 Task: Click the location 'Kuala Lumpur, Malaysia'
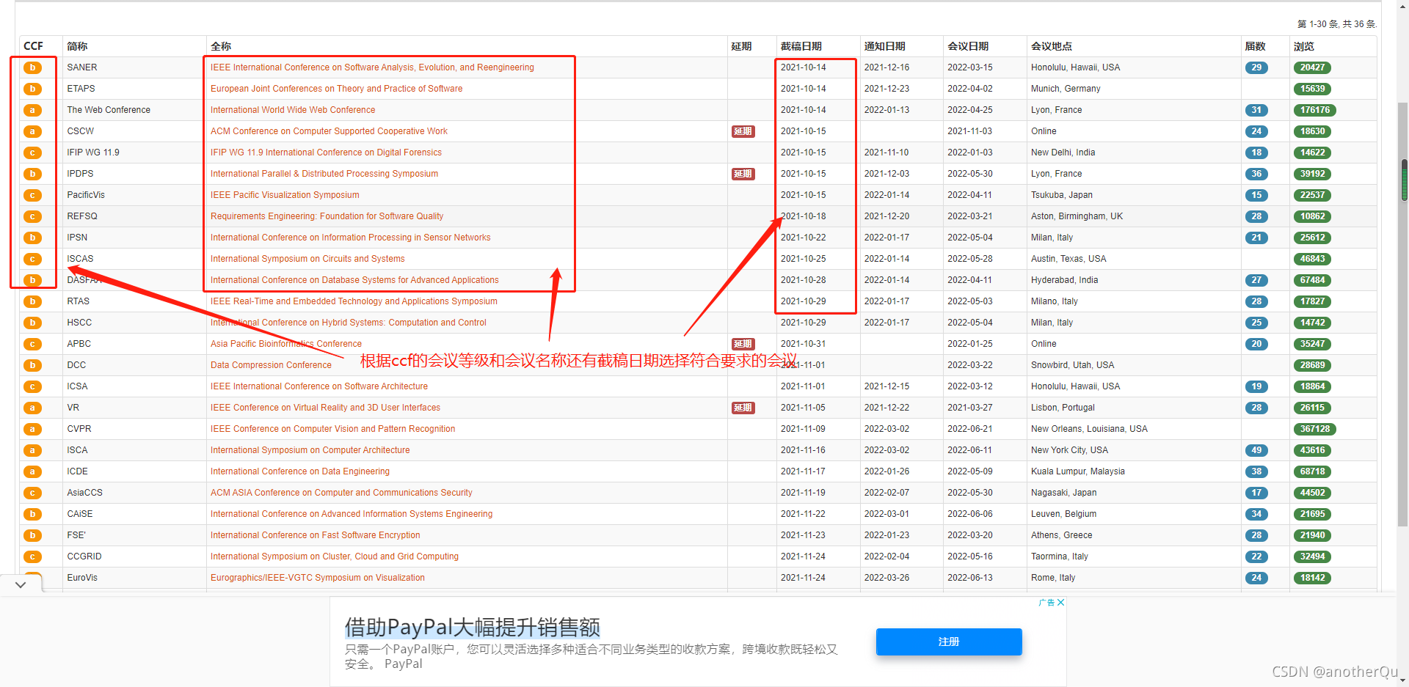(x=1077, y=471)
